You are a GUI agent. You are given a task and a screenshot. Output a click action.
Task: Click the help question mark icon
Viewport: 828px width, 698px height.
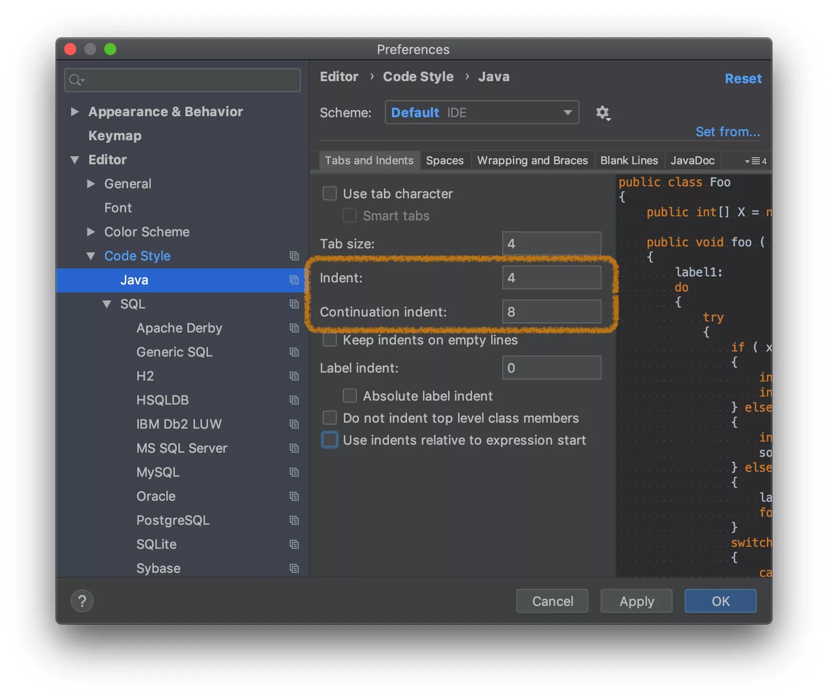point(82,601)
